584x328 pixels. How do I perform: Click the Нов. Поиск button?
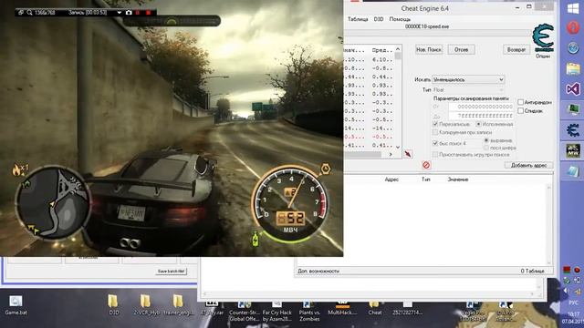click(429, 49)
